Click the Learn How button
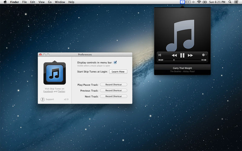 [118, 72]
